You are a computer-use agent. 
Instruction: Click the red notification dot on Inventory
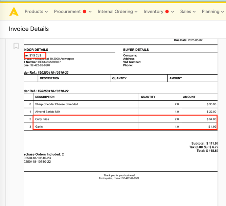167,12
